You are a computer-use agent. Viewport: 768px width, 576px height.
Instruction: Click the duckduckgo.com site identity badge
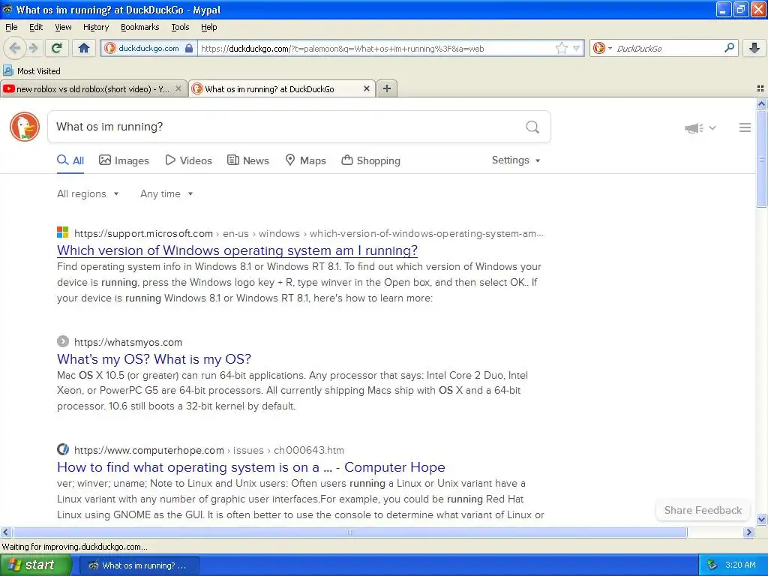(x=149, y=49)
